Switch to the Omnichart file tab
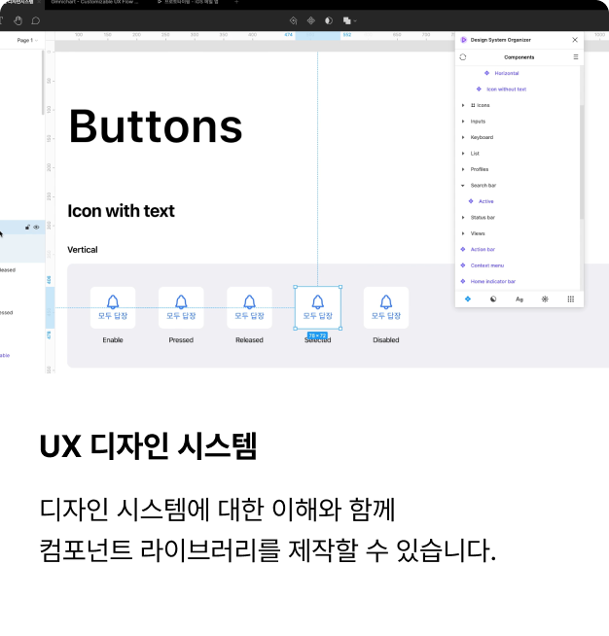 [x=94, y=2]
